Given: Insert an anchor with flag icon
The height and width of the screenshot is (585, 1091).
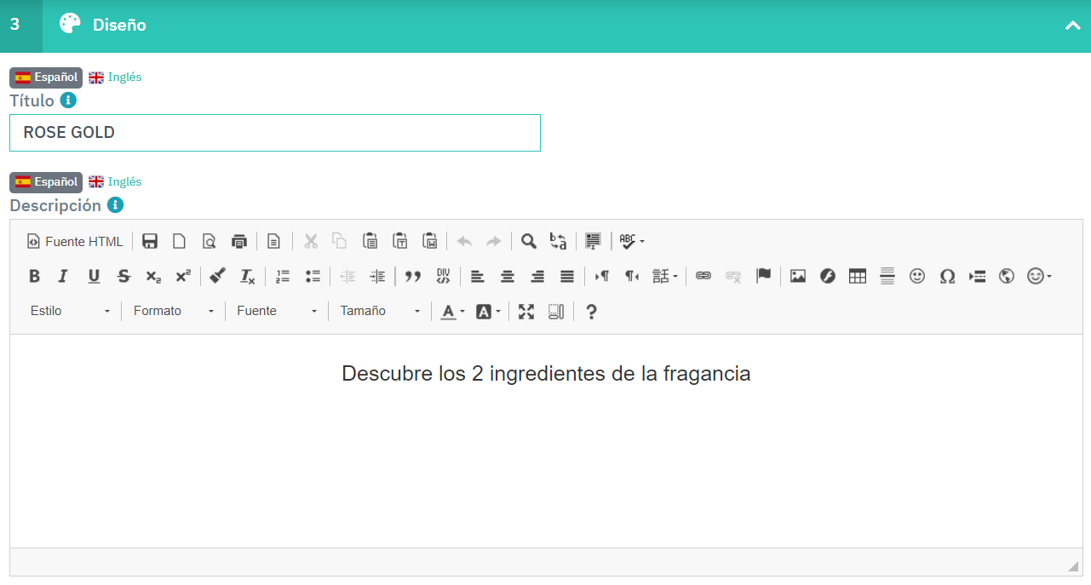Looking at the screenshot, I should coord(763,276).
